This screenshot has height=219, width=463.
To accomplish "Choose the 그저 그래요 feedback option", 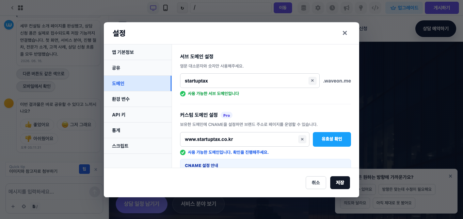I will 76,125.
